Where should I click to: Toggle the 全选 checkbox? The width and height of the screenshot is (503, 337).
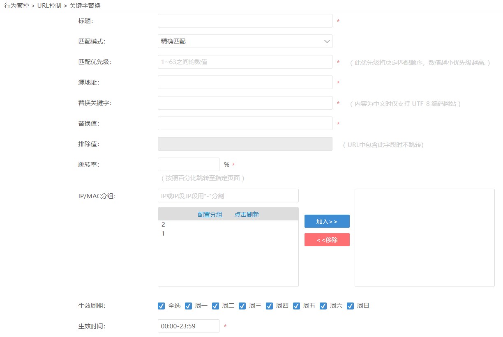coord(162,306)
